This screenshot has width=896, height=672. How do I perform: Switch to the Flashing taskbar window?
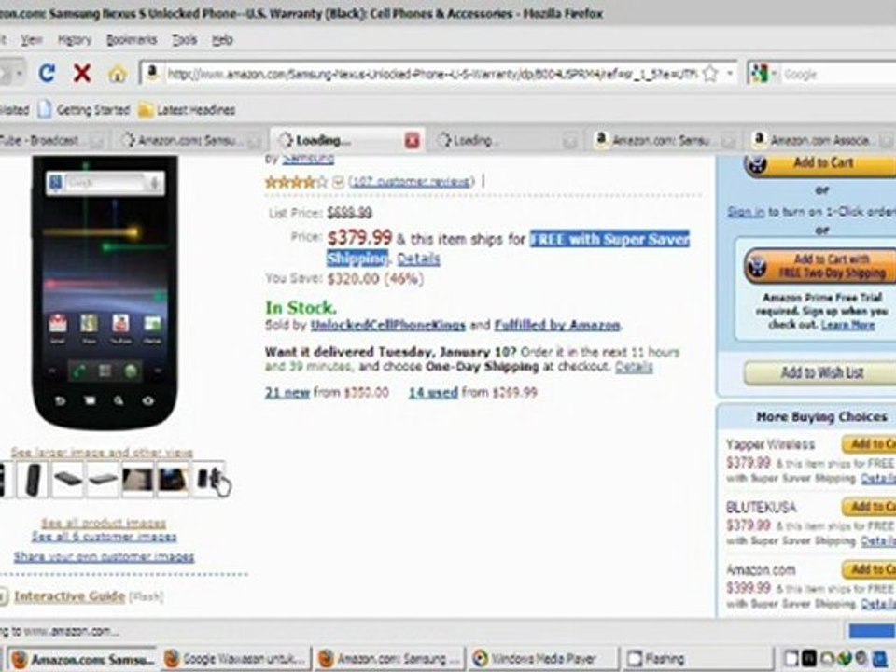click(697, 659)
